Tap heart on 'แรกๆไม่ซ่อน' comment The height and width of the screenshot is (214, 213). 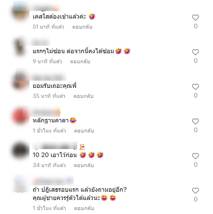195,52
